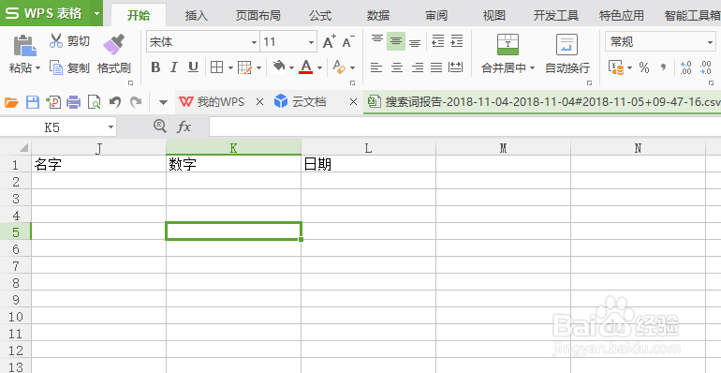Close the 云文档 tab
The image size is (721, 373).
click(353, 102)
